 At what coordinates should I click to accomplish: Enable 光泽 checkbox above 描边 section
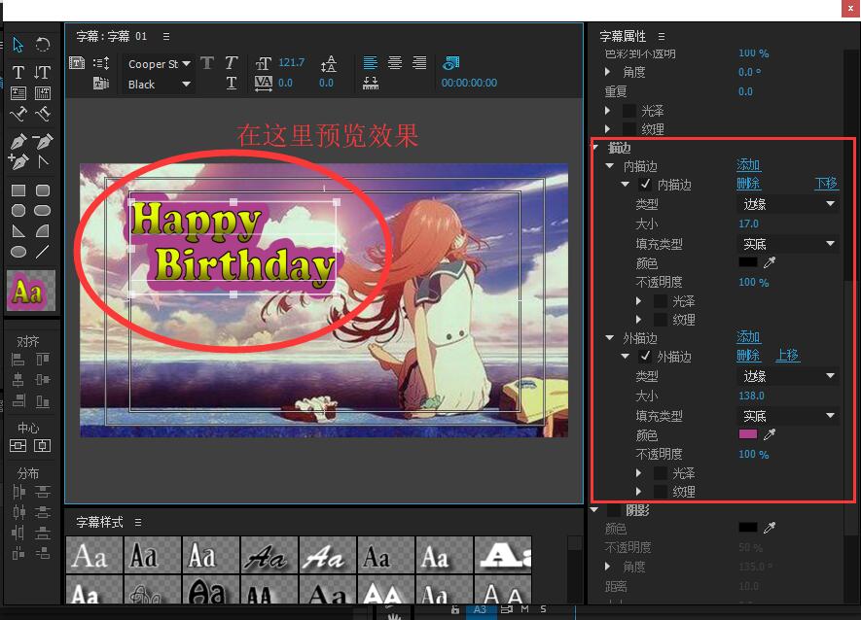click(x=629, y=111)
